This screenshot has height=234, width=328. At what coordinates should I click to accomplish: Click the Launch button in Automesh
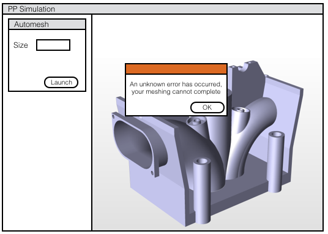(61, 82)
